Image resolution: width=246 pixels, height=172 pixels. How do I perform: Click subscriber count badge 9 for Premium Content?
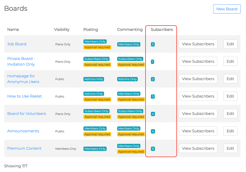pos(153,149)
